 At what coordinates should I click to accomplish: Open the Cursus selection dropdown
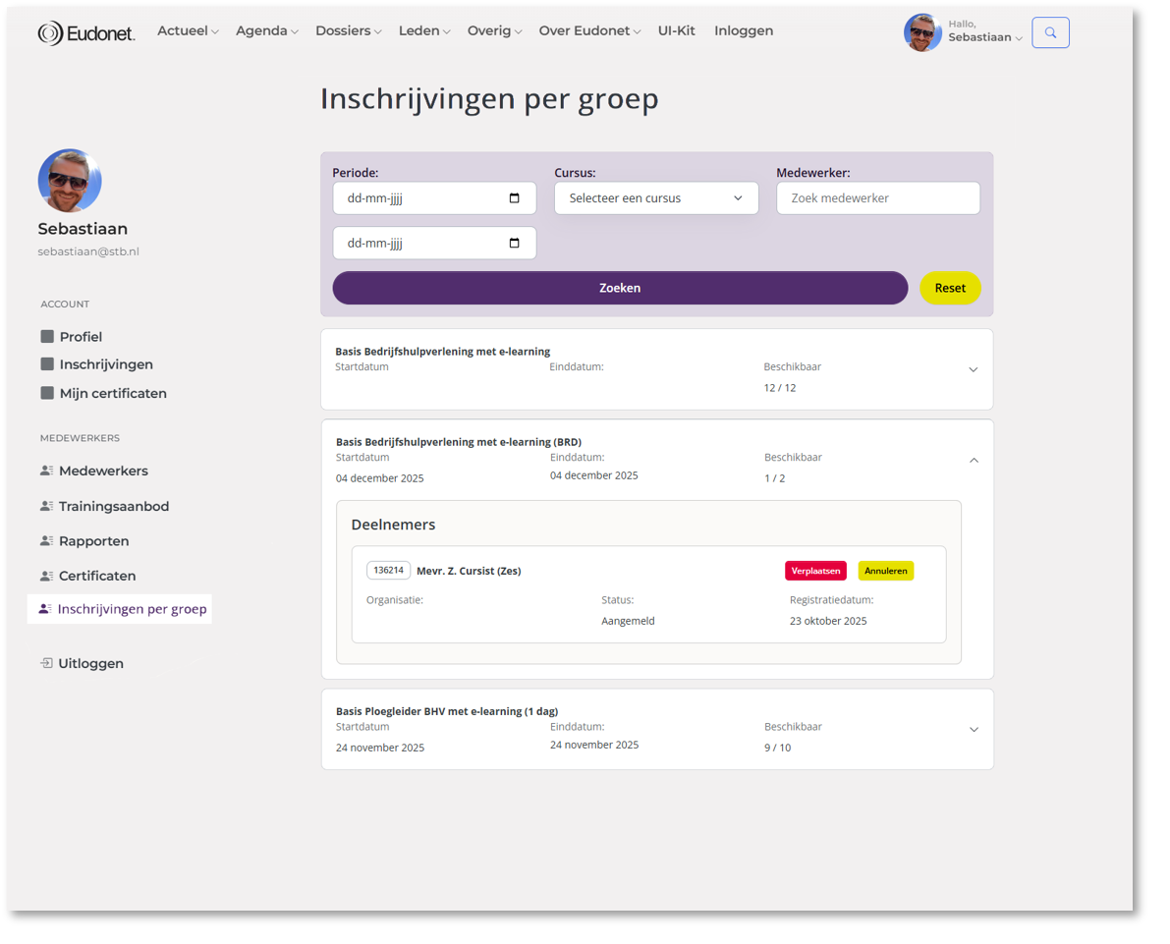[x=656, y=198]
